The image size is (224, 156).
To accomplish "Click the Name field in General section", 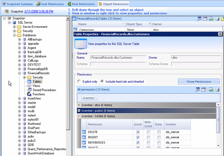I will tap(118, 58).
